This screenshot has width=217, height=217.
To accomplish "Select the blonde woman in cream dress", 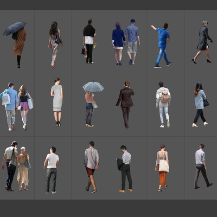I will pos(24,169).
